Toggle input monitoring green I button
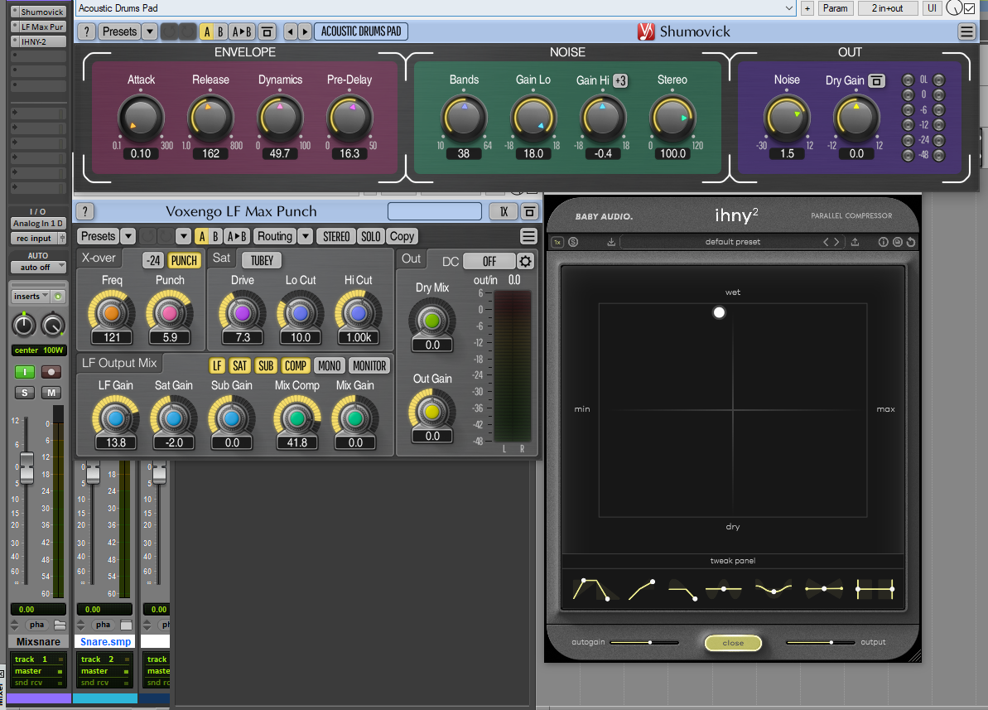Screen dimensions: 988x710 (x=25, y=372)
